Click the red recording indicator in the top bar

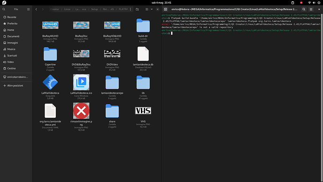pos(301,3)
